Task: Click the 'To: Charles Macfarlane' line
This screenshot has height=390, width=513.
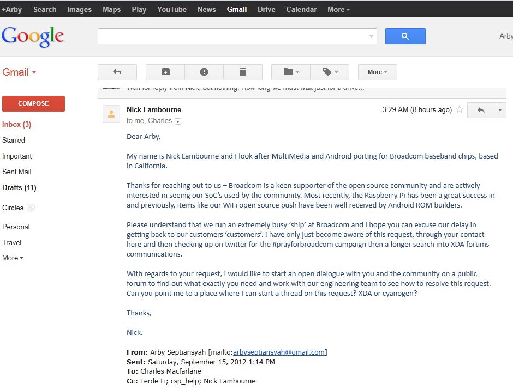Action: coord(164,371)
